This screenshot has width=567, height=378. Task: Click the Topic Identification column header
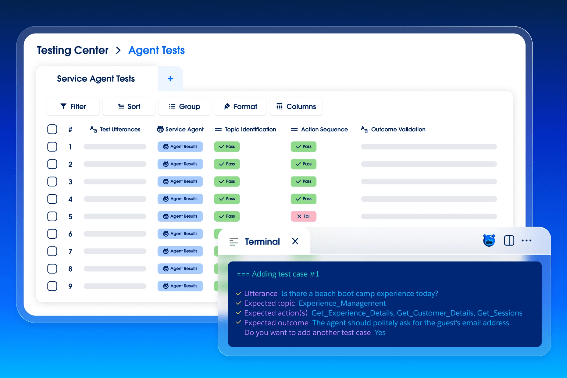245,129
